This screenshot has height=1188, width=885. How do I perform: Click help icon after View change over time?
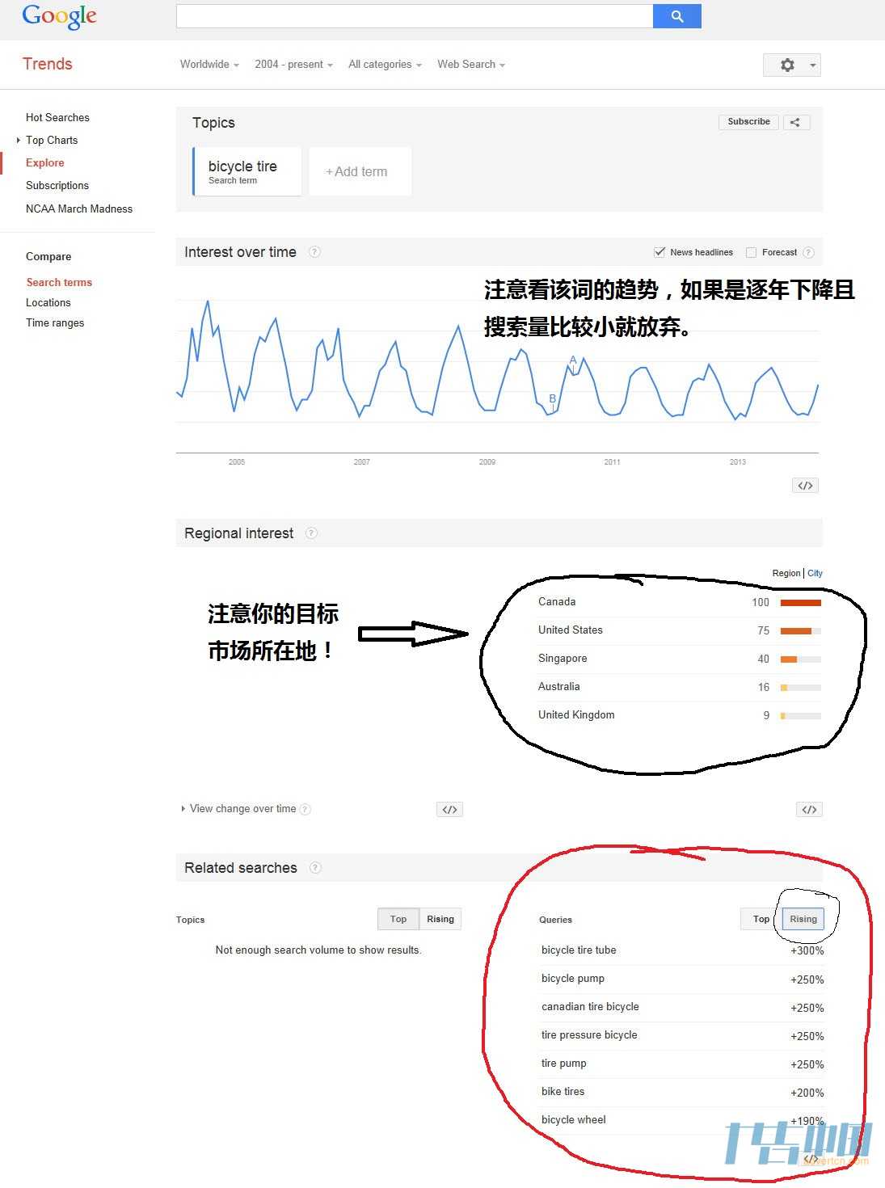click(306, 809)
